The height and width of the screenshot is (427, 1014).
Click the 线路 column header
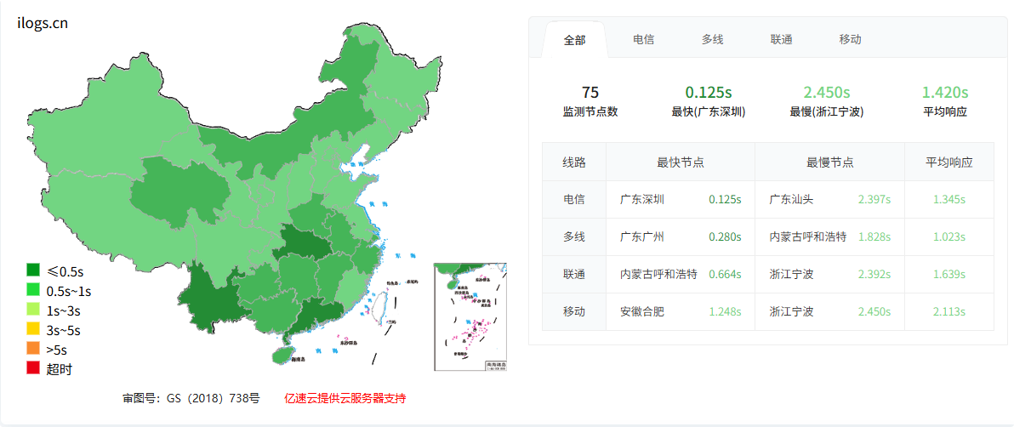pos(574,162)
